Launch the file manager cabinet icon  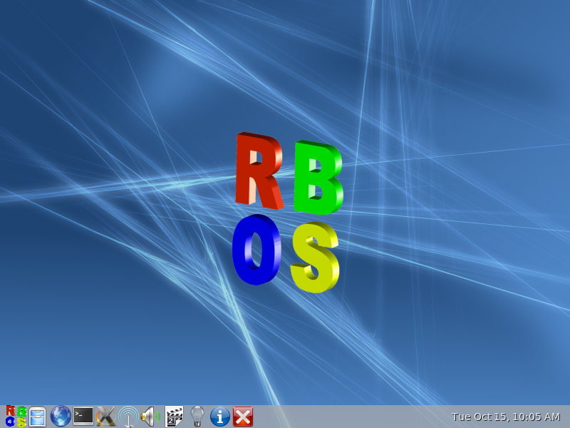click(x=38, y=417)
